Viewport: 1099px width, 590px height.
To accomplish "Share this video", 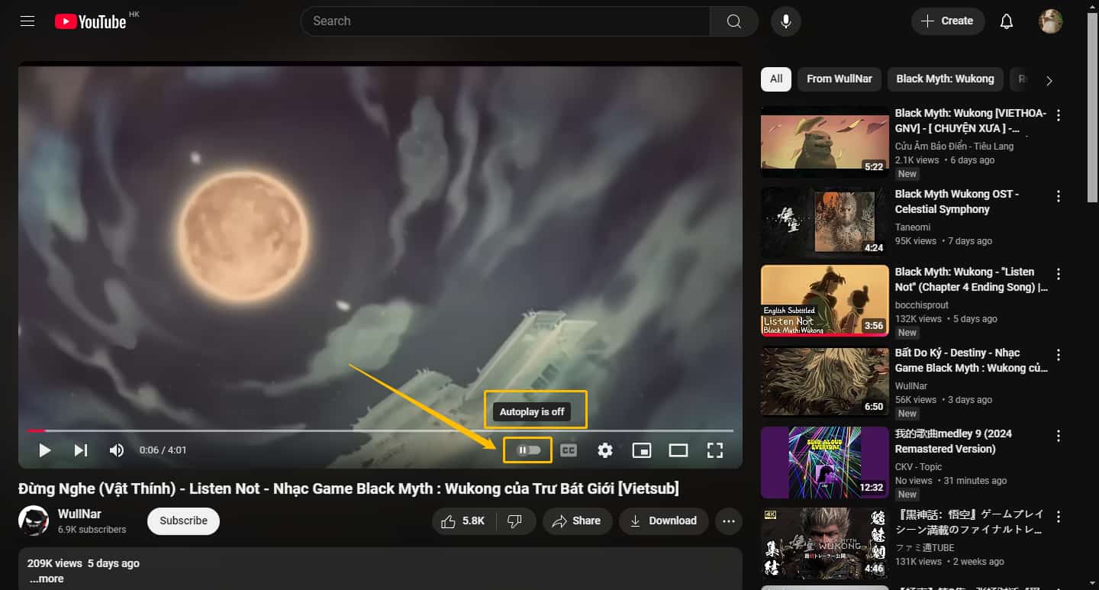I will coord(577,521).
